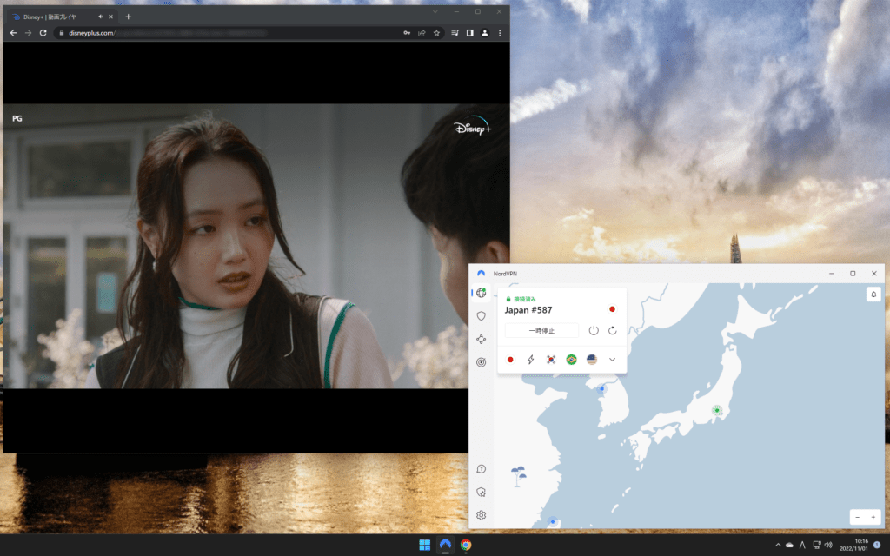Click the Disney+ video frame
The width and height of the screenshot is (890, 556).
[256, 246]
